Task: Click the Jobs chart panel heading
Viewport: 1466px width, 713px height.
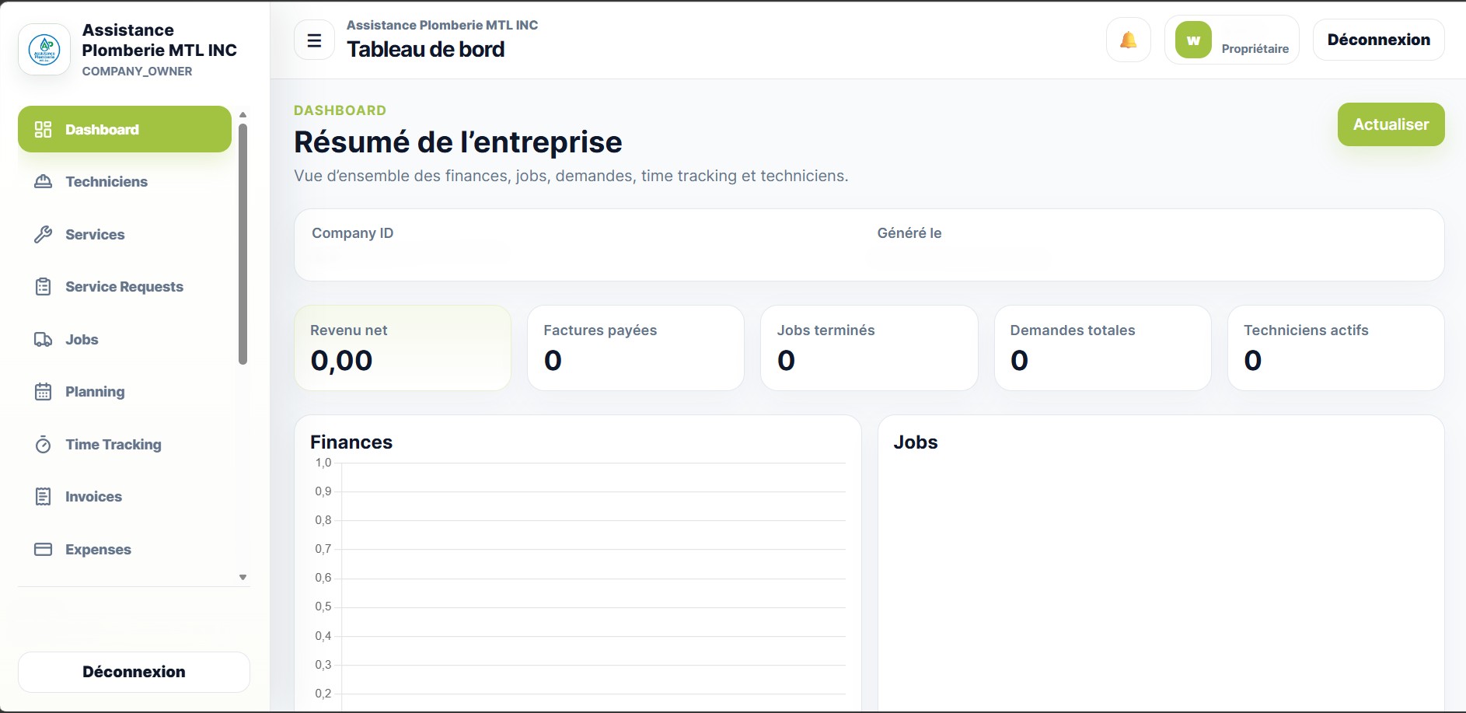Action: click(x=916, y=442)
